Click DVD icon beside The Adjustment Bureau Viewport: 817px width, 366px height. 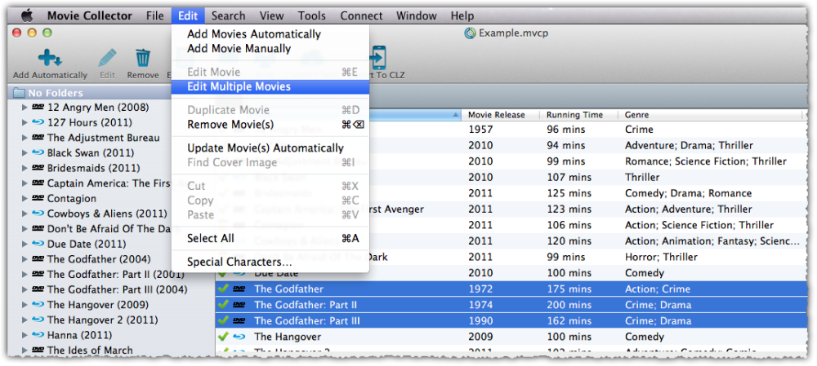(x=38, y=138)
